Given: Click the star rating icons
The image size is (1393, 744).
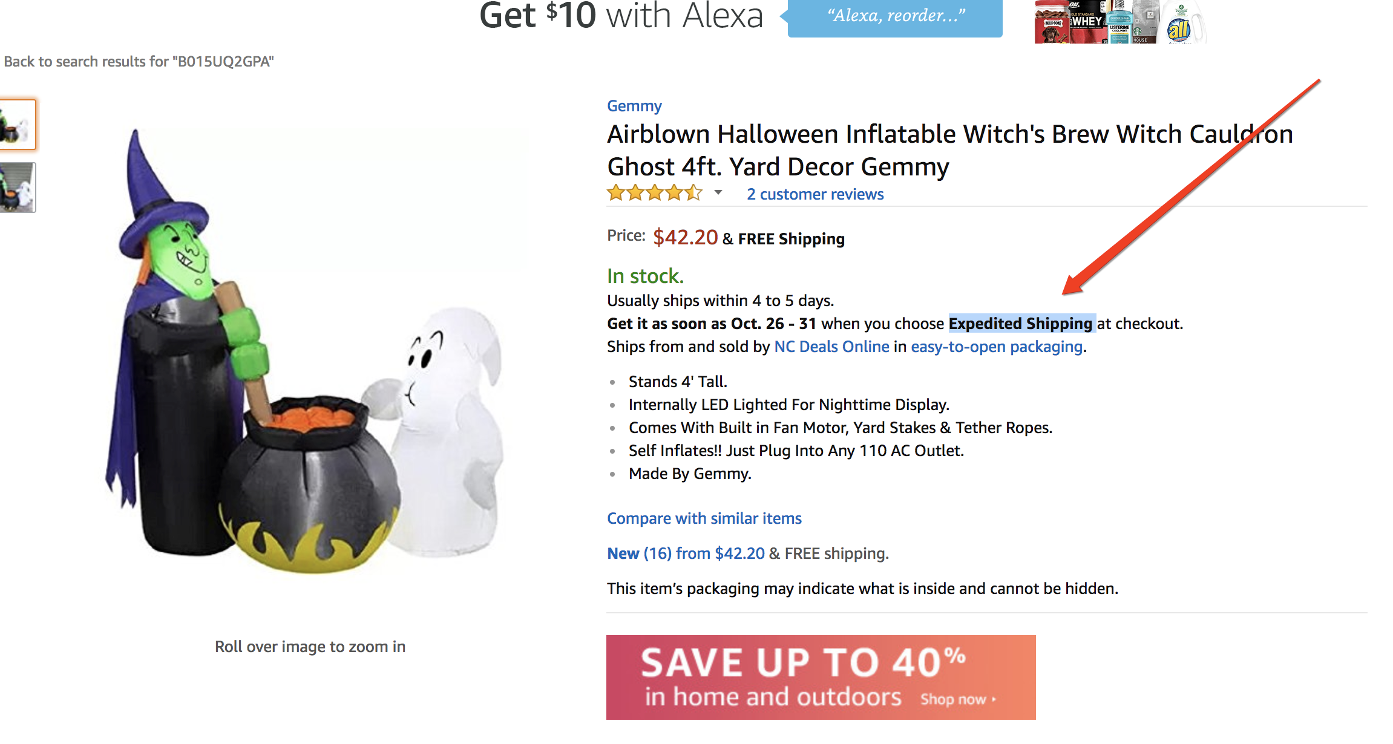Looking at the screenshot, I should pyautogui.click(x=655, y=193).
